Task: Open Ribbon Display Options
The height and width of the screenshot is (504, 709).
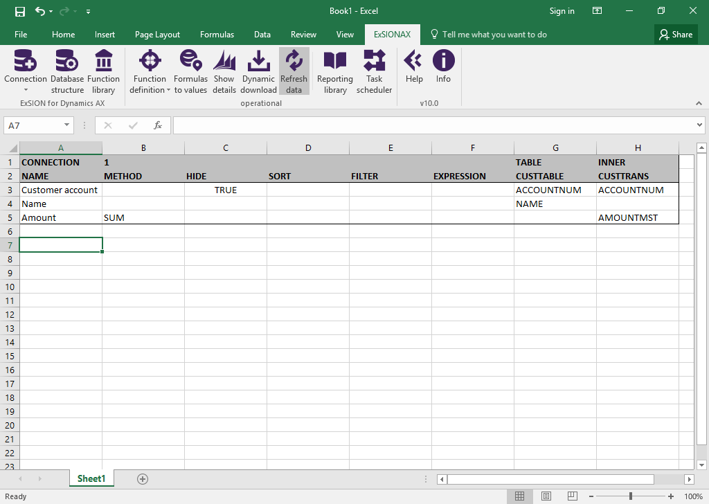Action: click(x=597, y=11)
